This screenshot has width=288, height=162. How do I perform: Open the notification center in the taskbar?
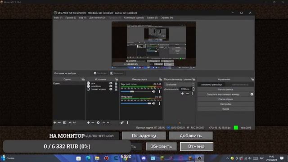[282, 158]
